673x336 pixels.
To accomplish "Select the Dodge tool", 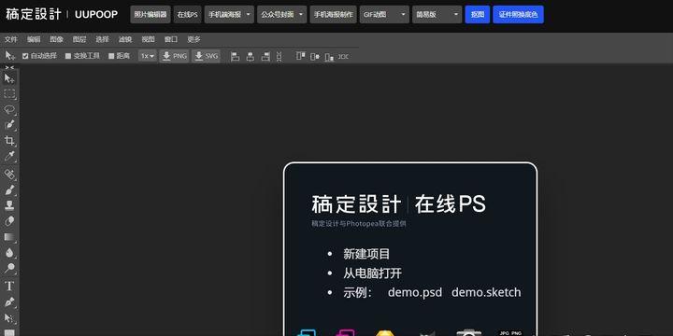I will (x=9, y=269).
